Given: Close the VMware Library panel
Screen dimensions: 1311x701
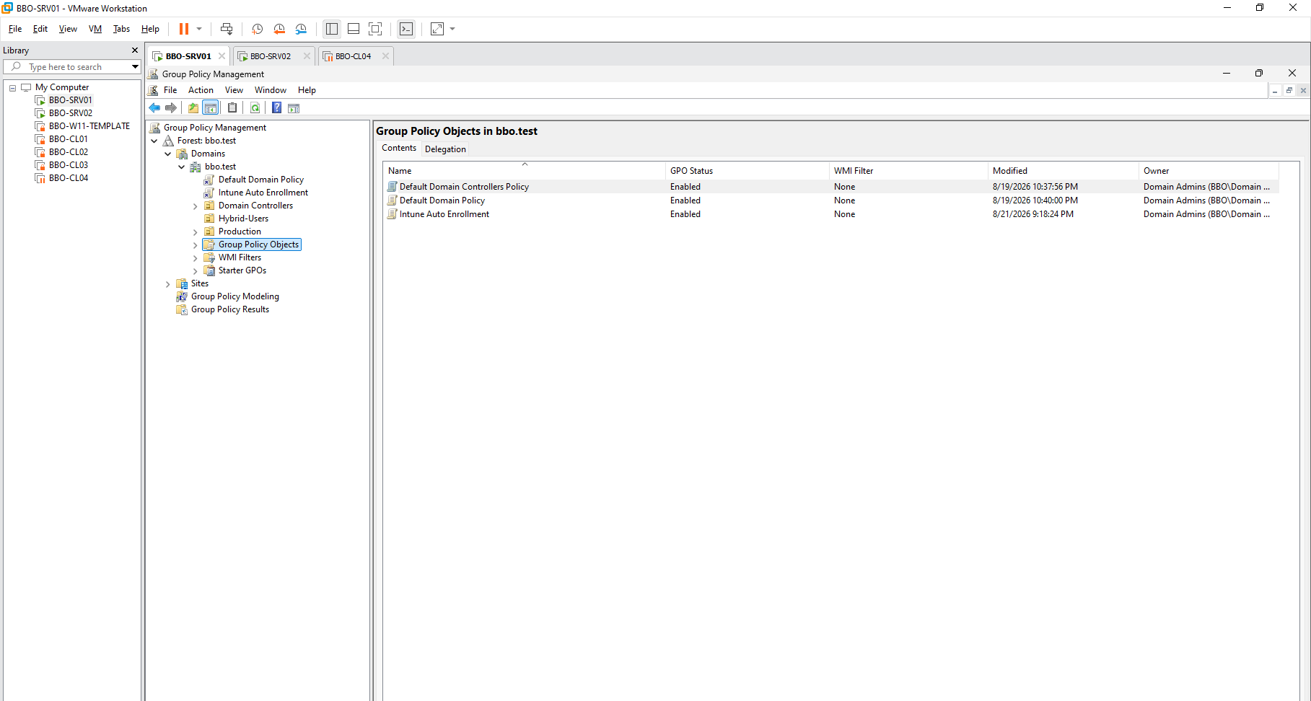Looking at the screenshot, I should [134, 50].
